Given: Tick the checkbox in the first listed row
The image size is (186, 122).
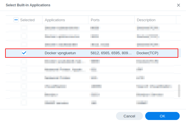Looking at the screenshot, I should 24,28.
